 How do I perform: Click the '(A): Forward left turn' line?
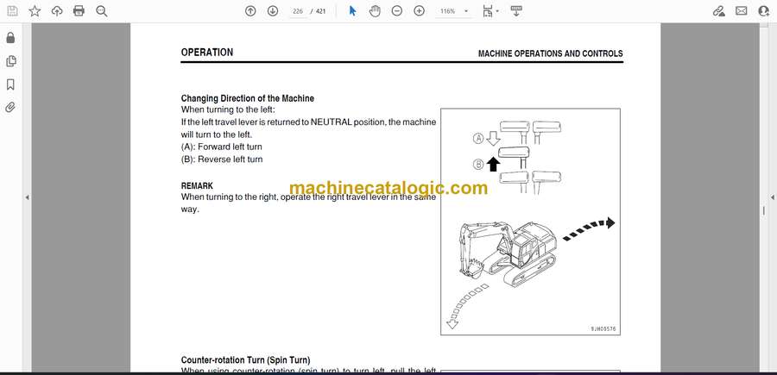coord(222,147)
